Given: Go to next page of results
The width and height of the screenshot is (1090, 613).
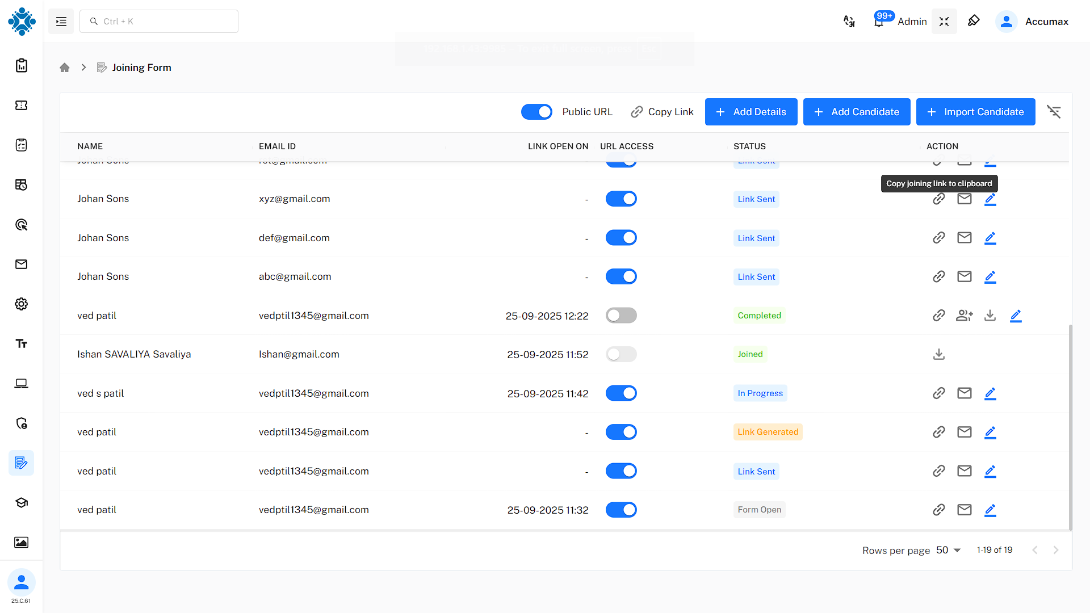Looking at the screenshot, I should [1056, 550].
